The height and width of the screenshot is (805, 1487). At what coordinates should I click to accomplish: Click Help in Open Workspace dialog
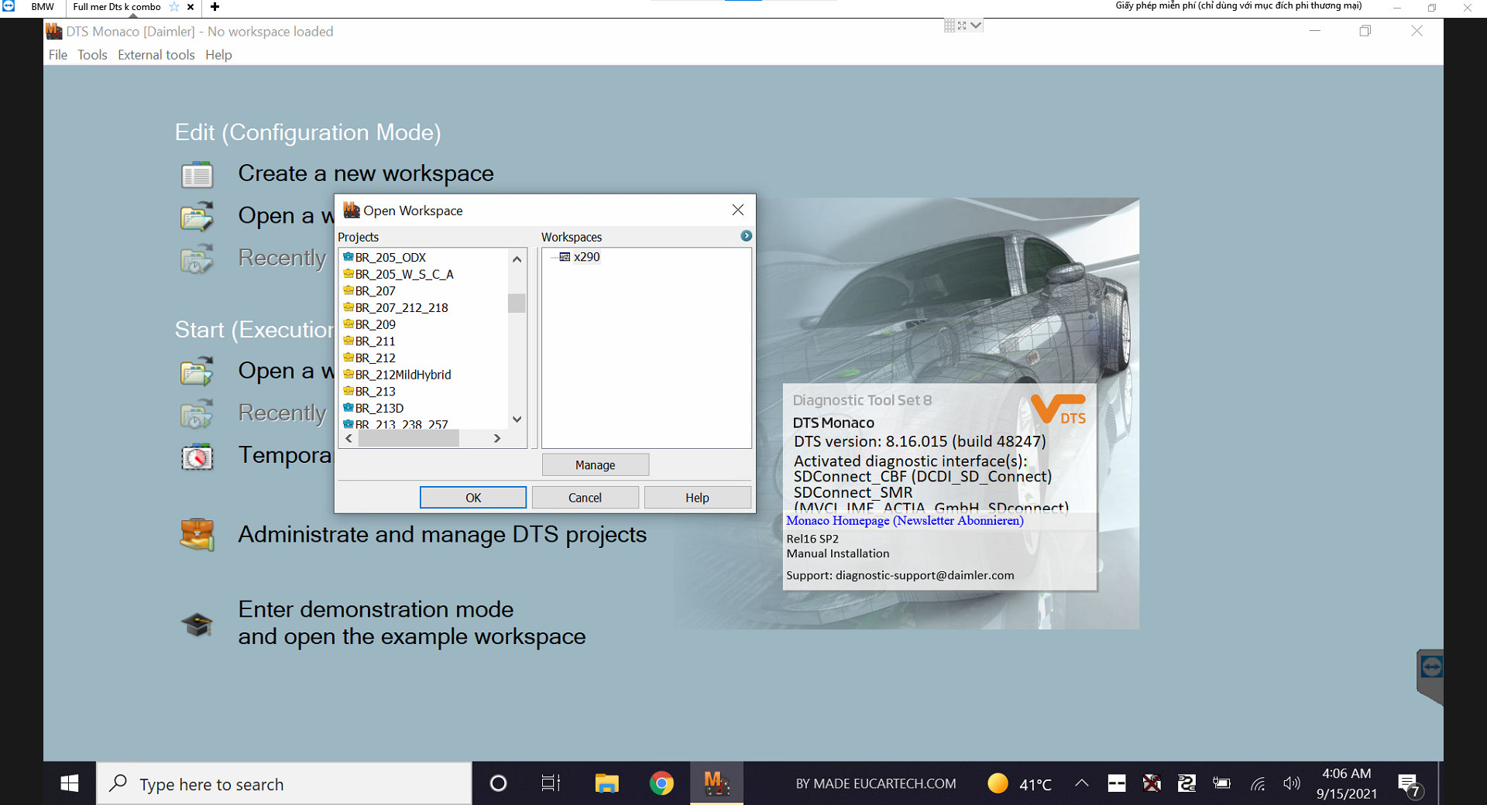(697, 498)
